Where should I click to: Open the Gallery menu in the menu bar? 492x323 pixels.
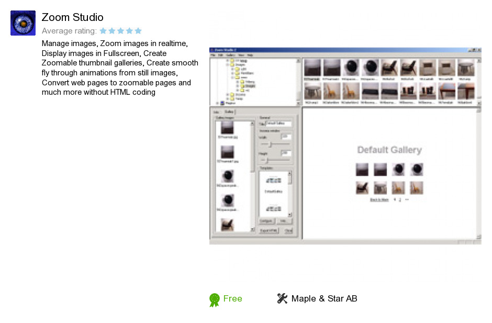click(231, 55)
